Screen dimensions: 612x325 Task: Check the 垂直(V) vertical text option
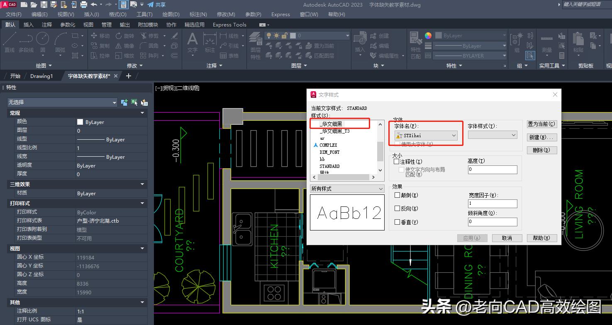397,222
